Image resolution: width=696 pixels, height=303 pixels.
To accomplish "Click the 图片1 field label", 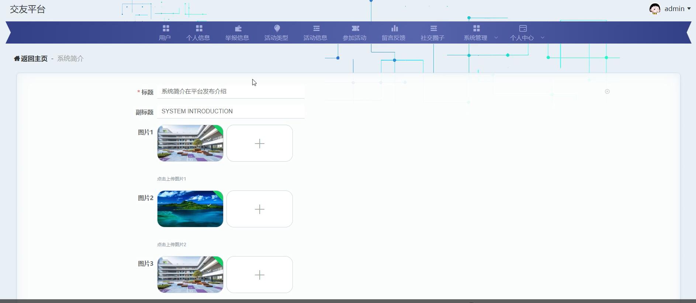I will click(x=146, y=132).
